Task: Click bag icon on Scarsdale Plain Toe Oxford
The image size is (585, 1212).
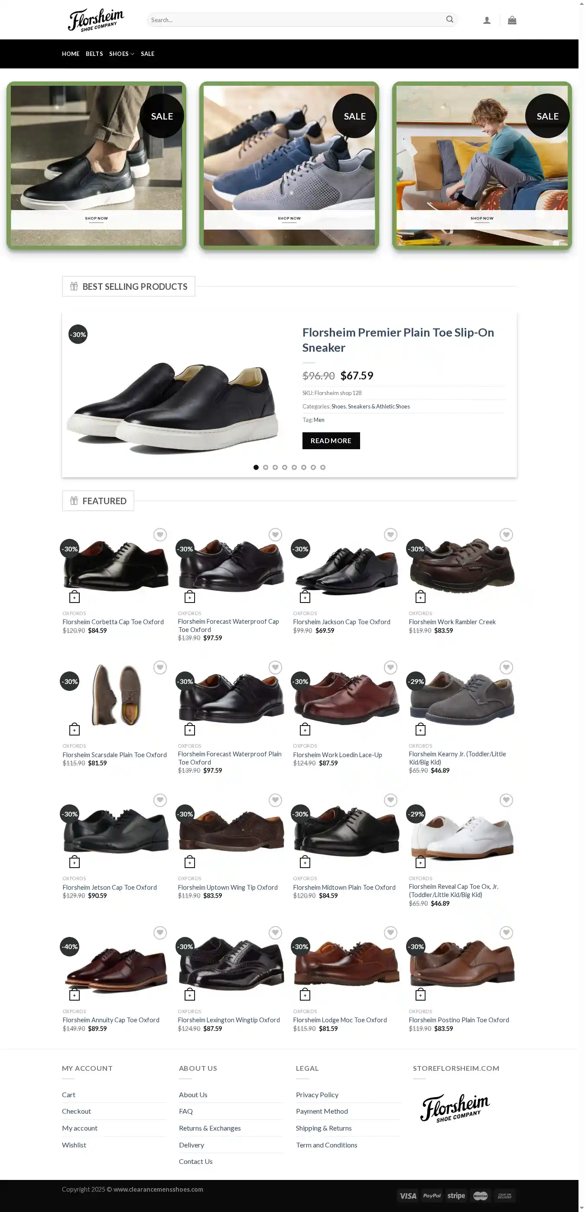Action: pos(75,730)
